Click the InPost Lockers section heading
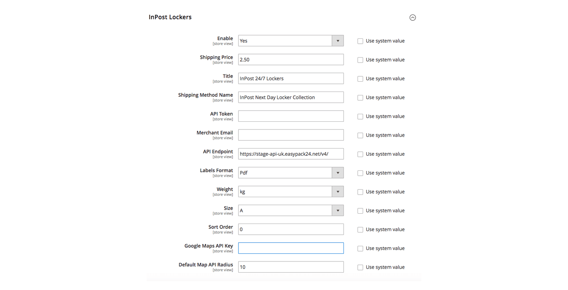 tap(170, 17)
